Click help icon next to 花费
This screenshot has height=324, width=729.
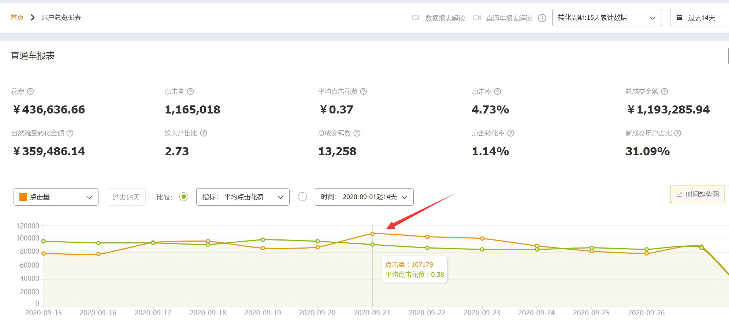coord(30,92)
